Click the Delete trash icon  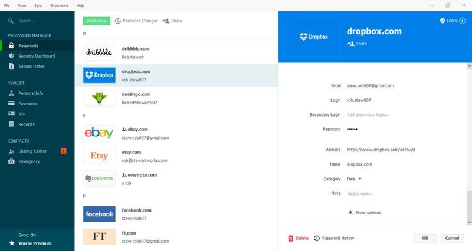click(x=290, y=238)
